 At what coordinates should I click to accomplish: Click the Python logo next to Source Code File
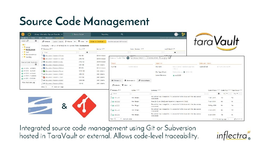pyautogui.click(x=128, y=58)
